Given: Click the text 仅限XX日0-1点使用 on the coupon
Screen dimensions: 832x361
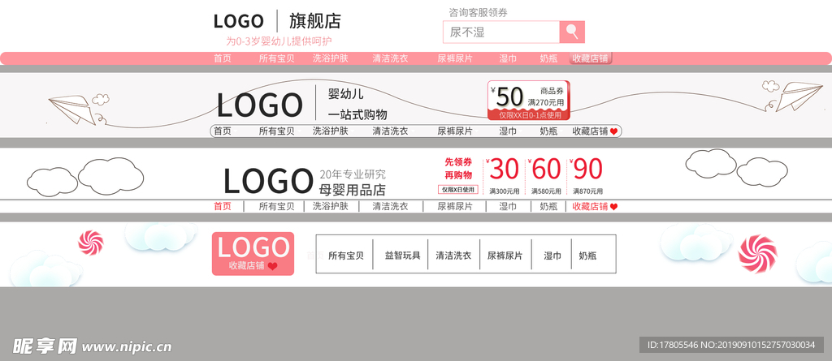Looking at the screenshot, I should [530, 114].
